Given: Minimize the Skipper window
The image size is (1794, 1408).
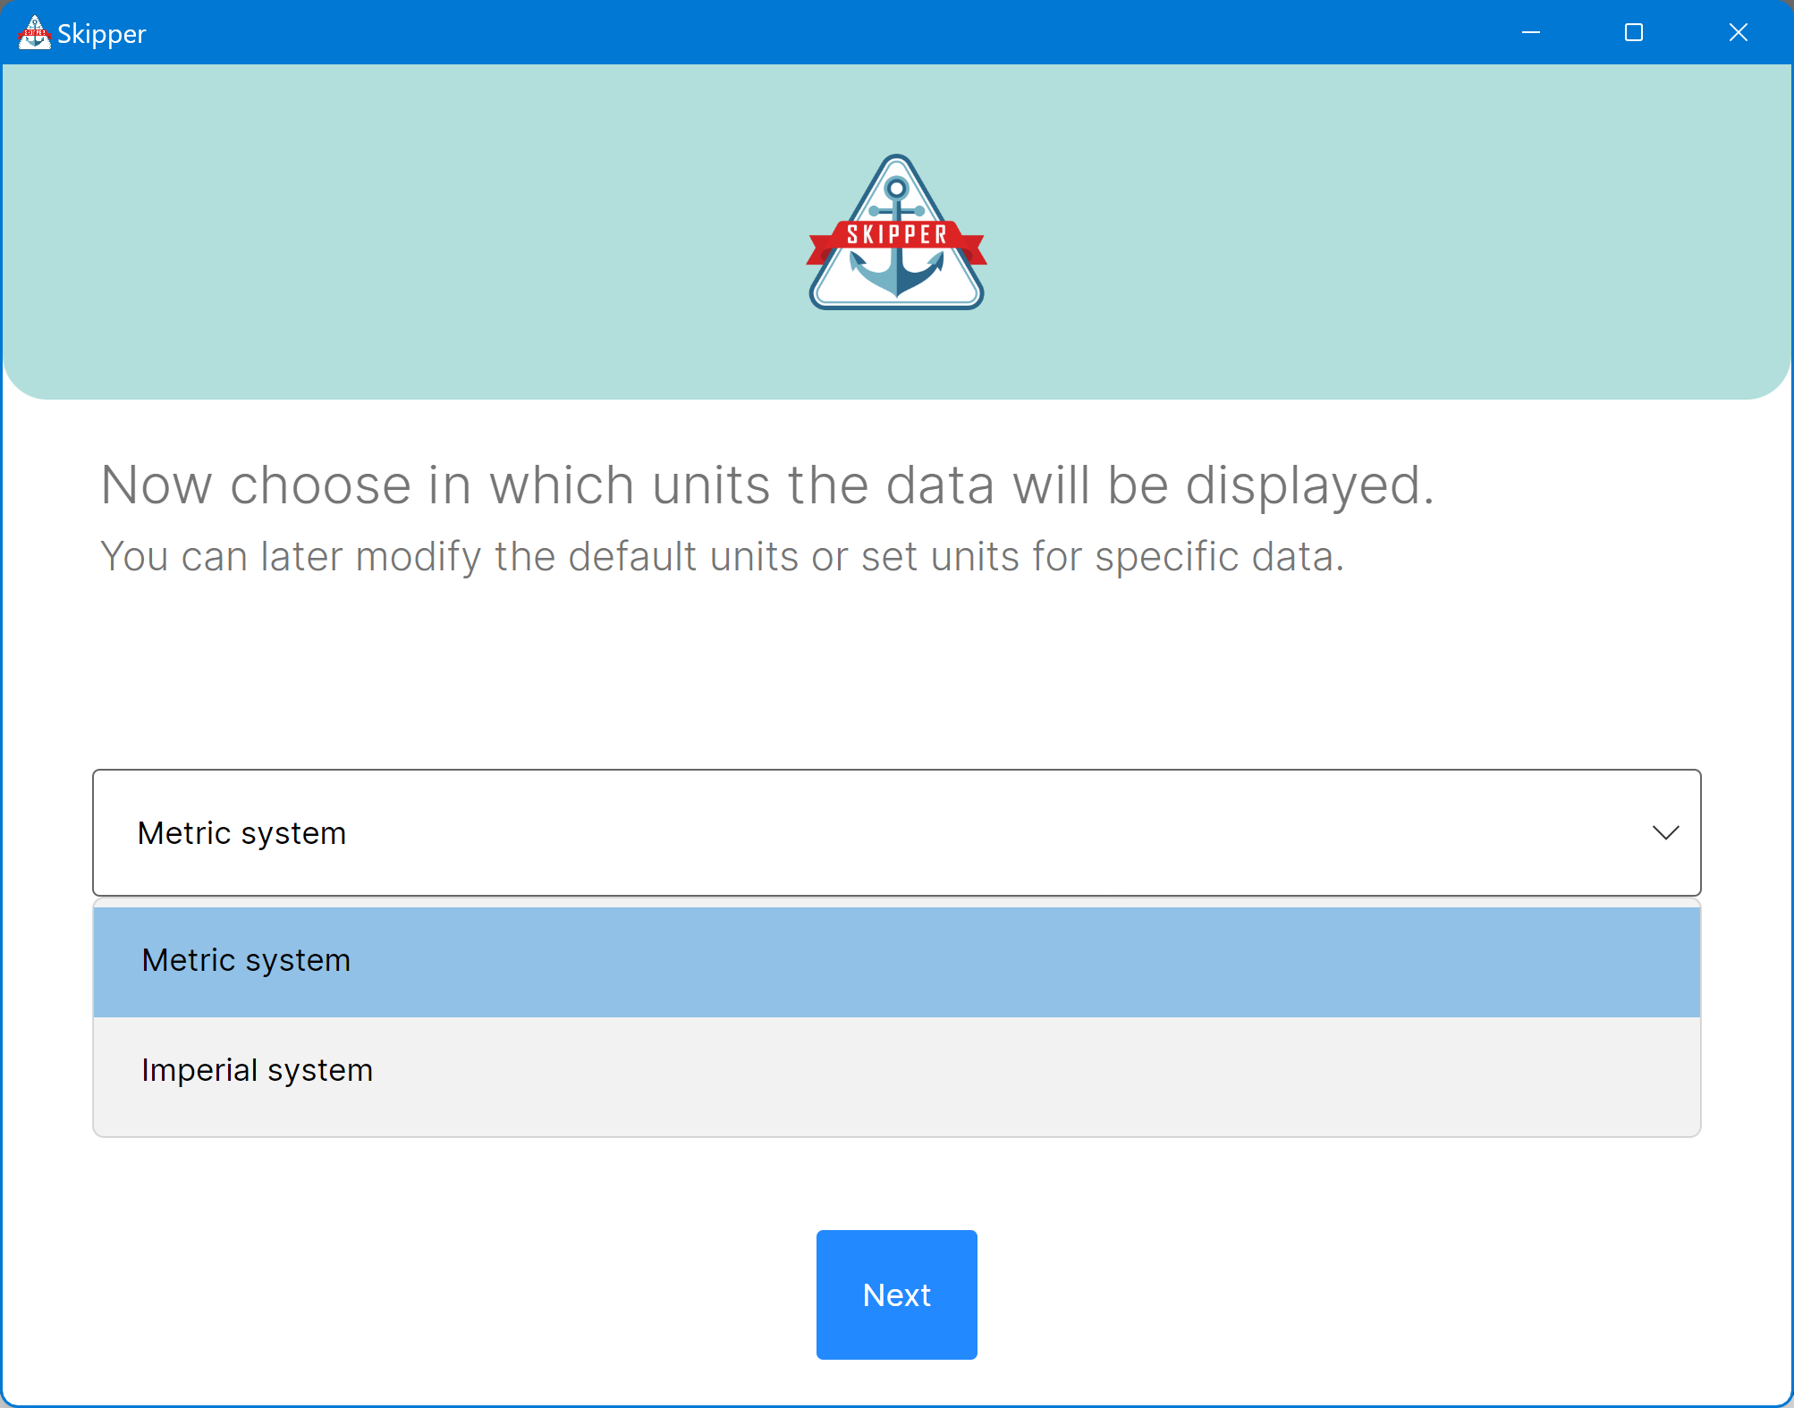Looking at the screenshot, I should (x=1531, y=33).
